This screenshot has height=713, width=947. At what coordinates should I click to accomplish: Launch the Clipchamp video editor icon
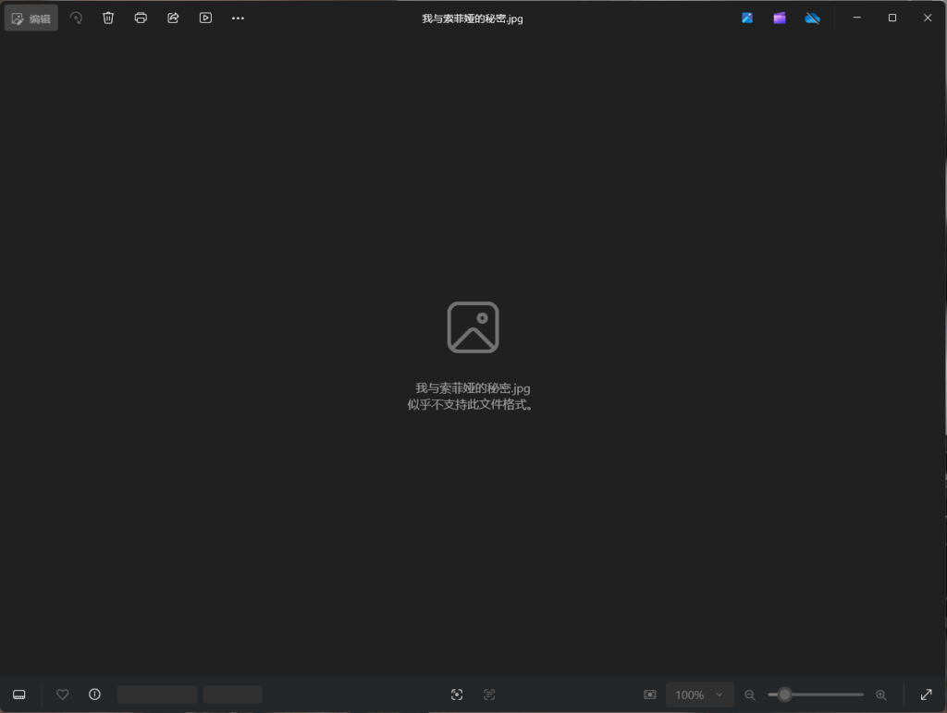pos(780,18)
